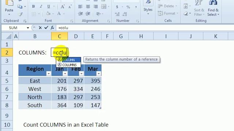Click the Delete cells button
Image resolution: width=234 pixels, height=131 pixels.
coord(167,6)
